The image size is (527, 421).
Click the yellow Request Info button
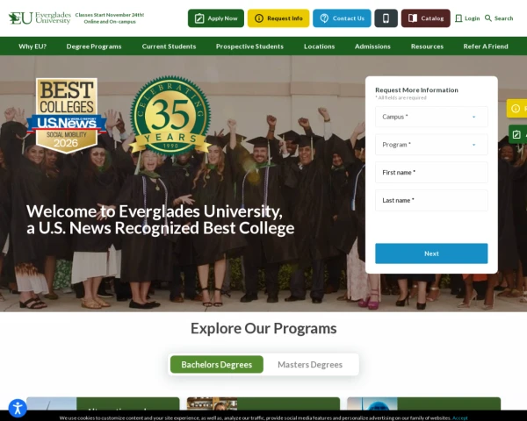[278, 18]
